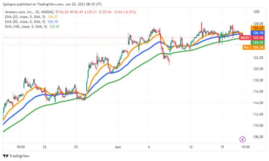
Task: Click the purple lightning flash icon
Action: 242,139
